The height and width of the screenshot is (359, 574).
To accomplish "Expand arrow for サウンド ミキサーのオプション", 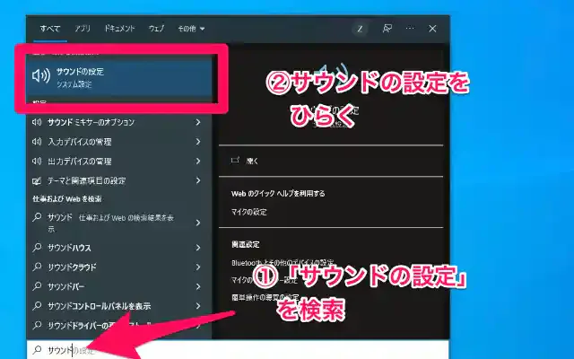I will (x=198, y=122).
